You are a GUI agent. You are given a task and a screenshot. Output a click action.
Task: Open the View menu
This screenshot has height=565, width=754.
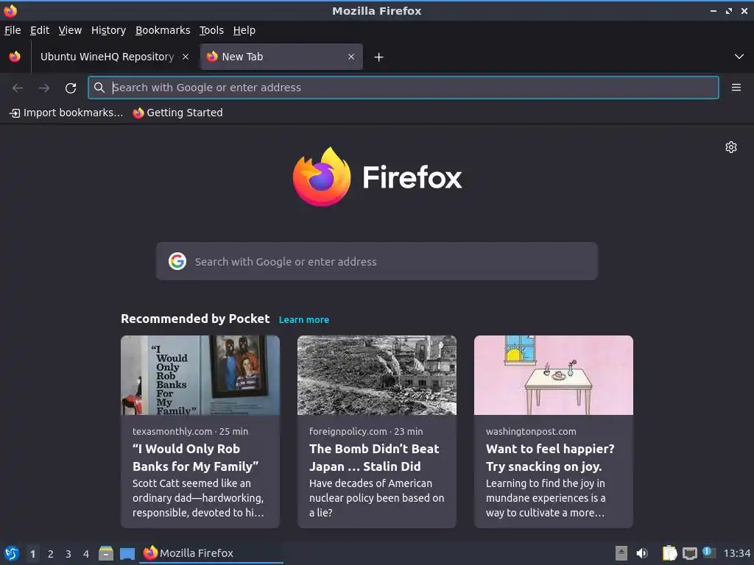tap(70, 30)
